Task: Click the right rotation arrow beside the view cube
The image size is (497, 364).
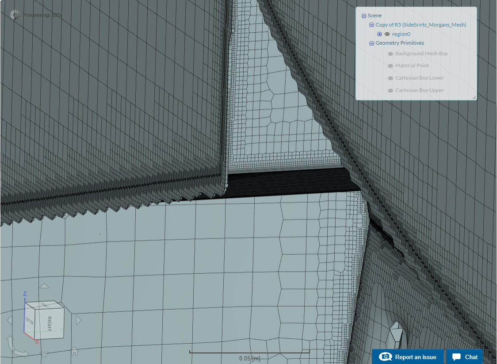Action: (78, 321)
